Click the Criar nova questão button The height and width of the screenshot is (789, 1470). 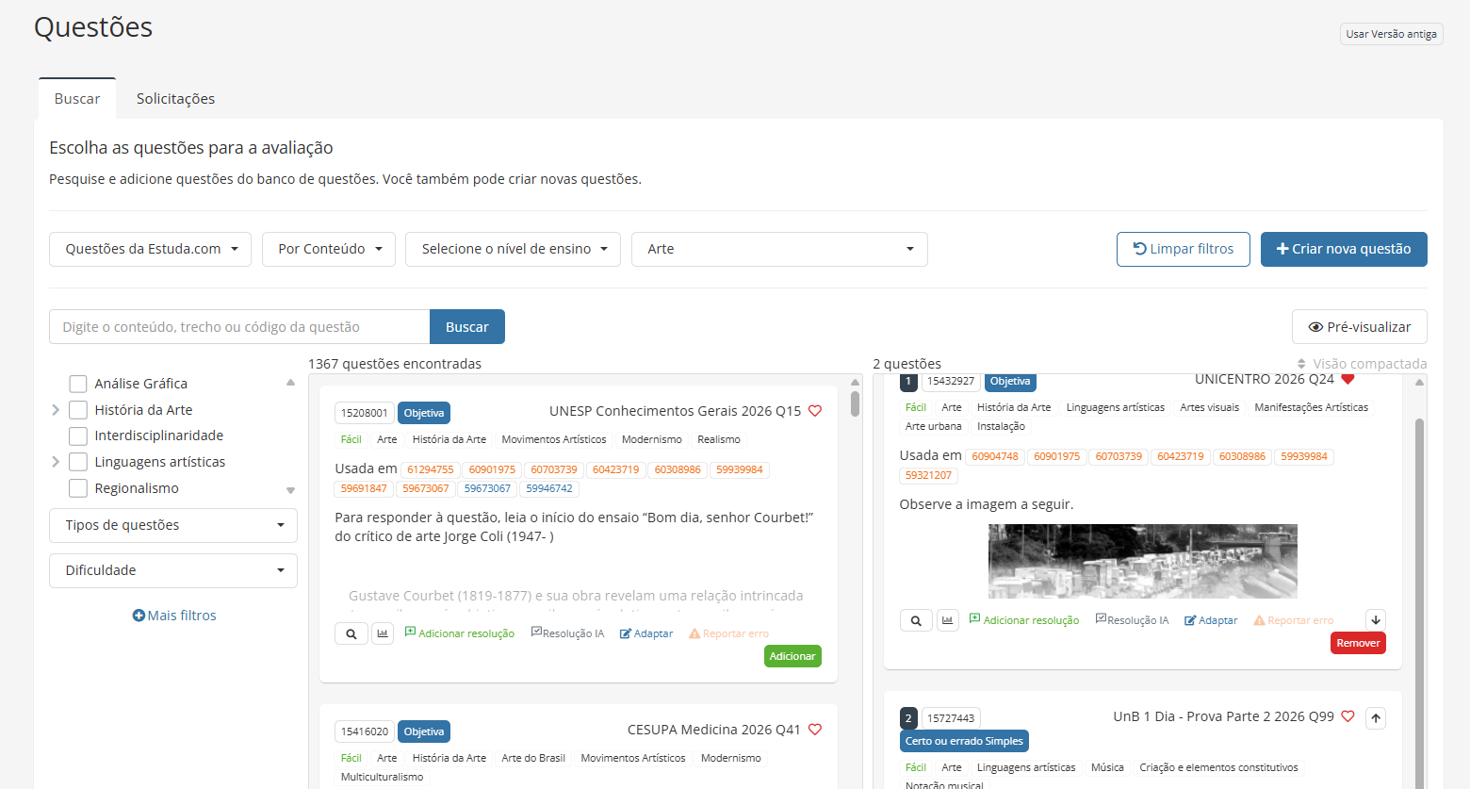pos(1344,249)
